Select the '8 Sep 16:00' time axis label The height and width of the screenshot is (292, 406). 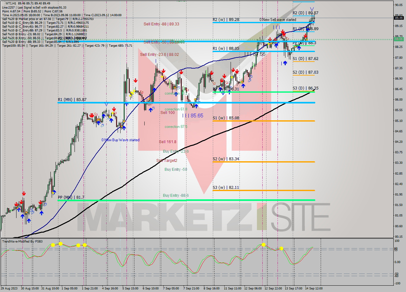pyautogui.click(x=211, y=289)
